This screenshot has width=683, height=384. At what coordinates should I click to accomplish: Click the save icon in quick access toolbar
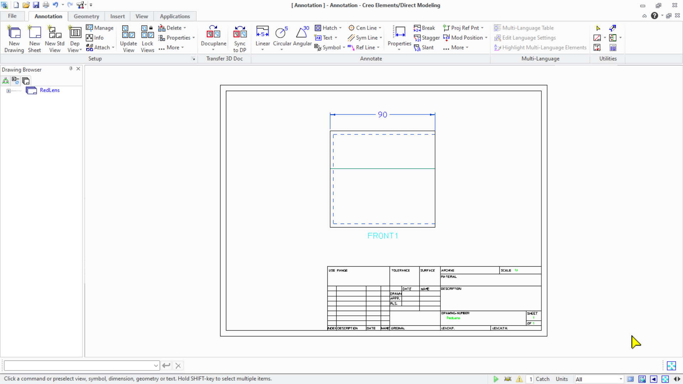pos(36,5)
